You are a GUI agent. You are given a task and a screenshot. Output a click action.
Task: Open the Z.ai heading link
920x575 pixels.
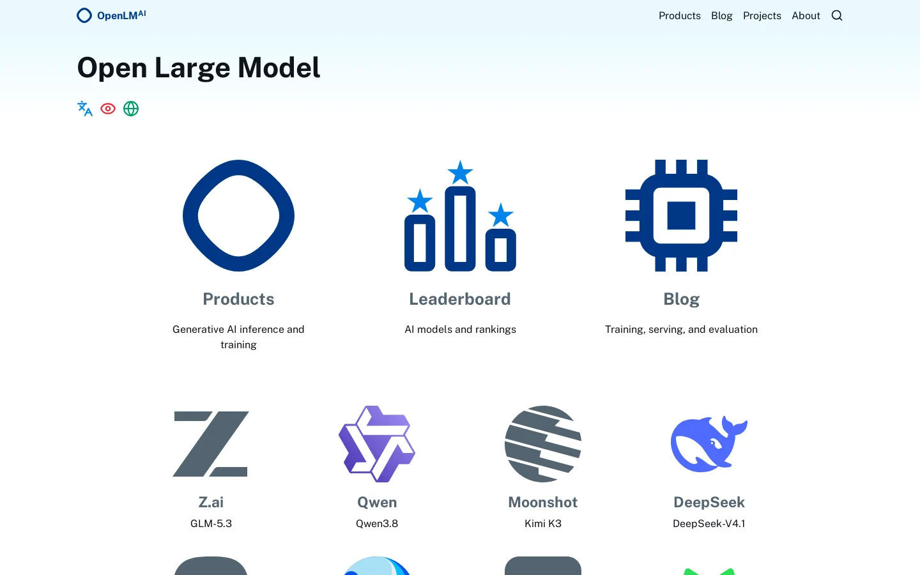click(x=211, y=502)
